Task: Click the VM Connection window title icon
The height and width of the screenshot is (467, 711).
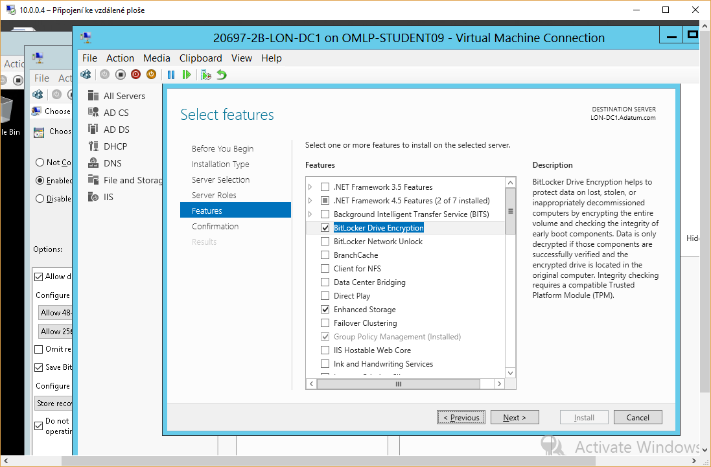Action: click(x=86, y=38)
